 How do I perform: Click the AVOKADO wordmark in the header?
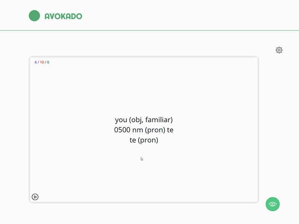coord(63,16)
